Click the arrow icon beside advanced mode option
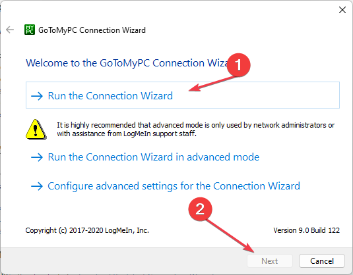This screenshot has width=353, height=275. tap(37, 157)
